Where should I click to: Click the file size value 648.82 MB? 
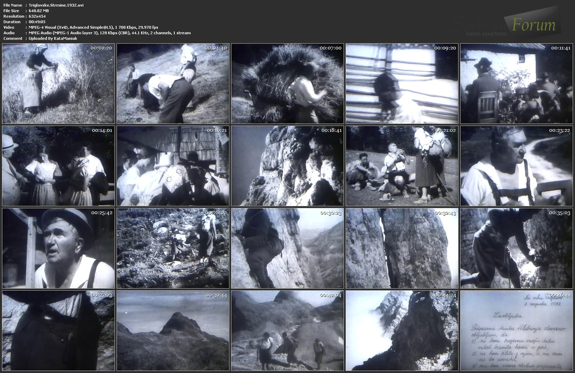(39, 11)
